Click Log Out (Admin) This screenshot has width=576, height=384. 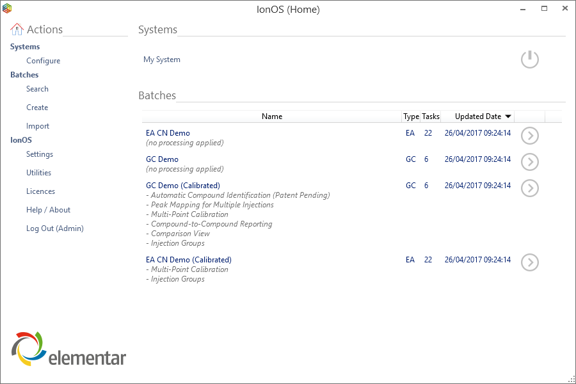[x=55, y=228]
